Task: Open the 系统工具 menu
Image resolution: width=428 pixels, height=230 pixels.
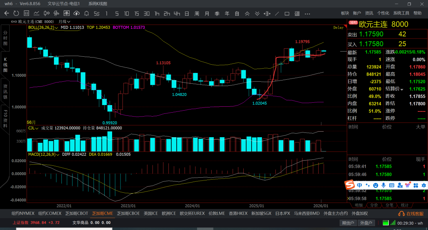Action: (401, 13)
